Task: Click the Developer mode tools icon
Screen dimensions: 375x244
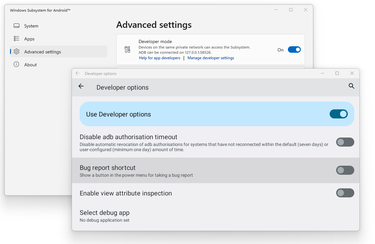Action: 127,50
